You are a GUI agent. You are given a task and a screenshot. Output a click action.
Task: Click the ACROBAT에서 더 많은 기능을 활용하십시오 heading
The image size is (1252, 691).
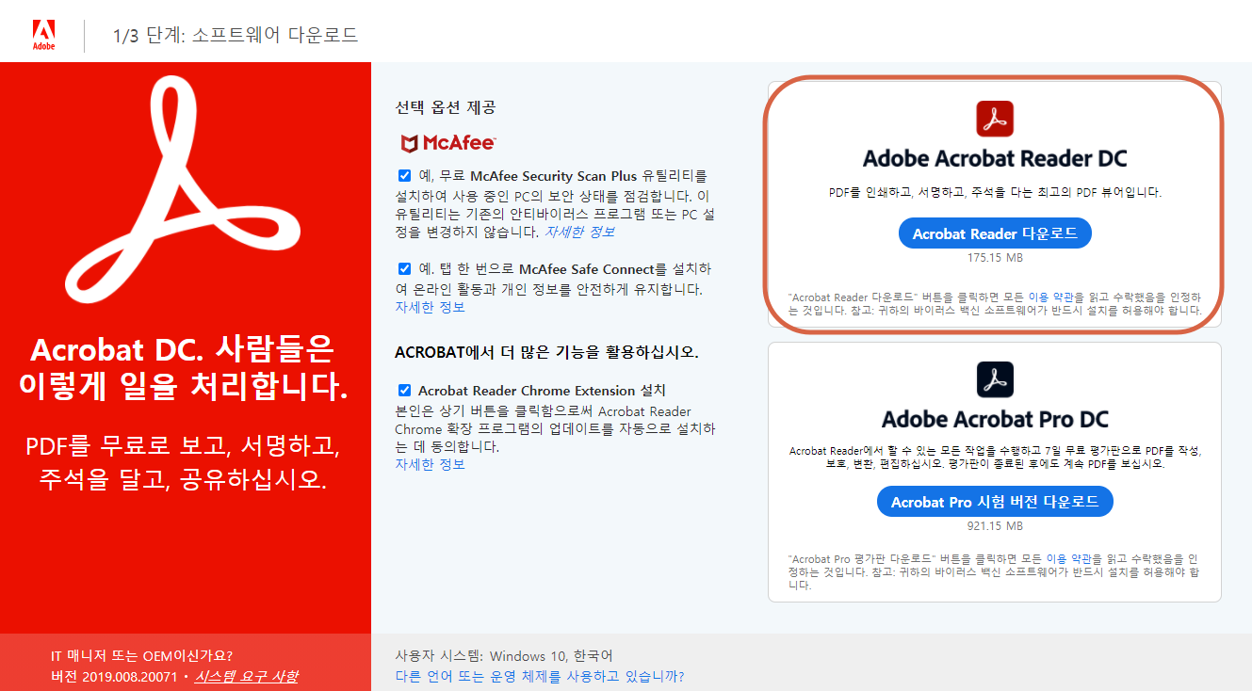tap(546, 353)
